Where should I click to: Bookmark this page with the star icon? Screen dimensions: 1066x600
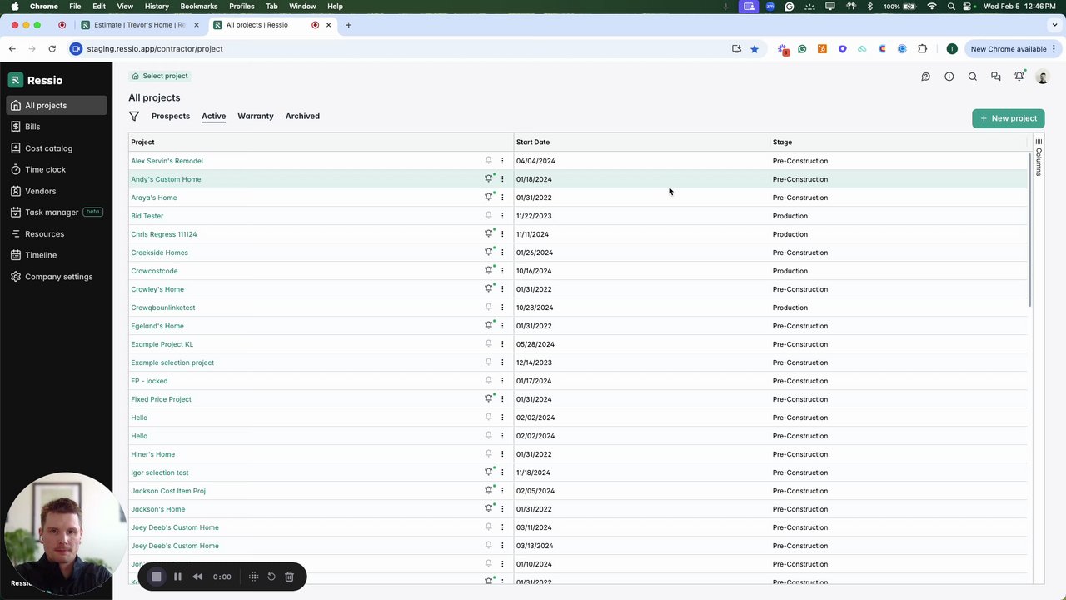755,49
